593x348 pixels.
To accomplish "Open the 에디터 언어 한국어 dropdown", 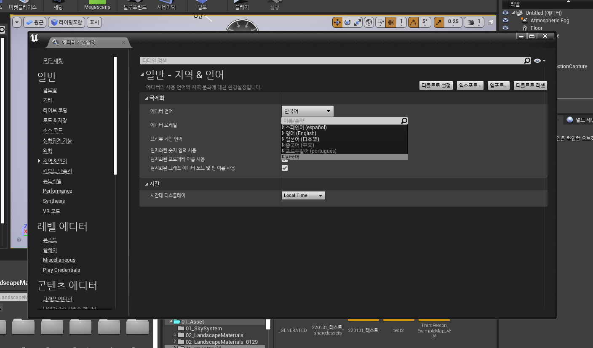I will click(307, 111).
